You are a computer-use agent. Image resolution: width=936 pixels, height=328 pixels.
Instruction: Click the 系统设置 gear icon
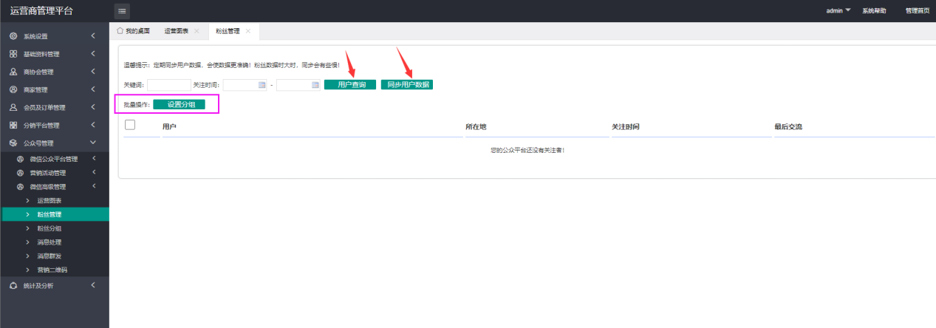click(13, 36)
